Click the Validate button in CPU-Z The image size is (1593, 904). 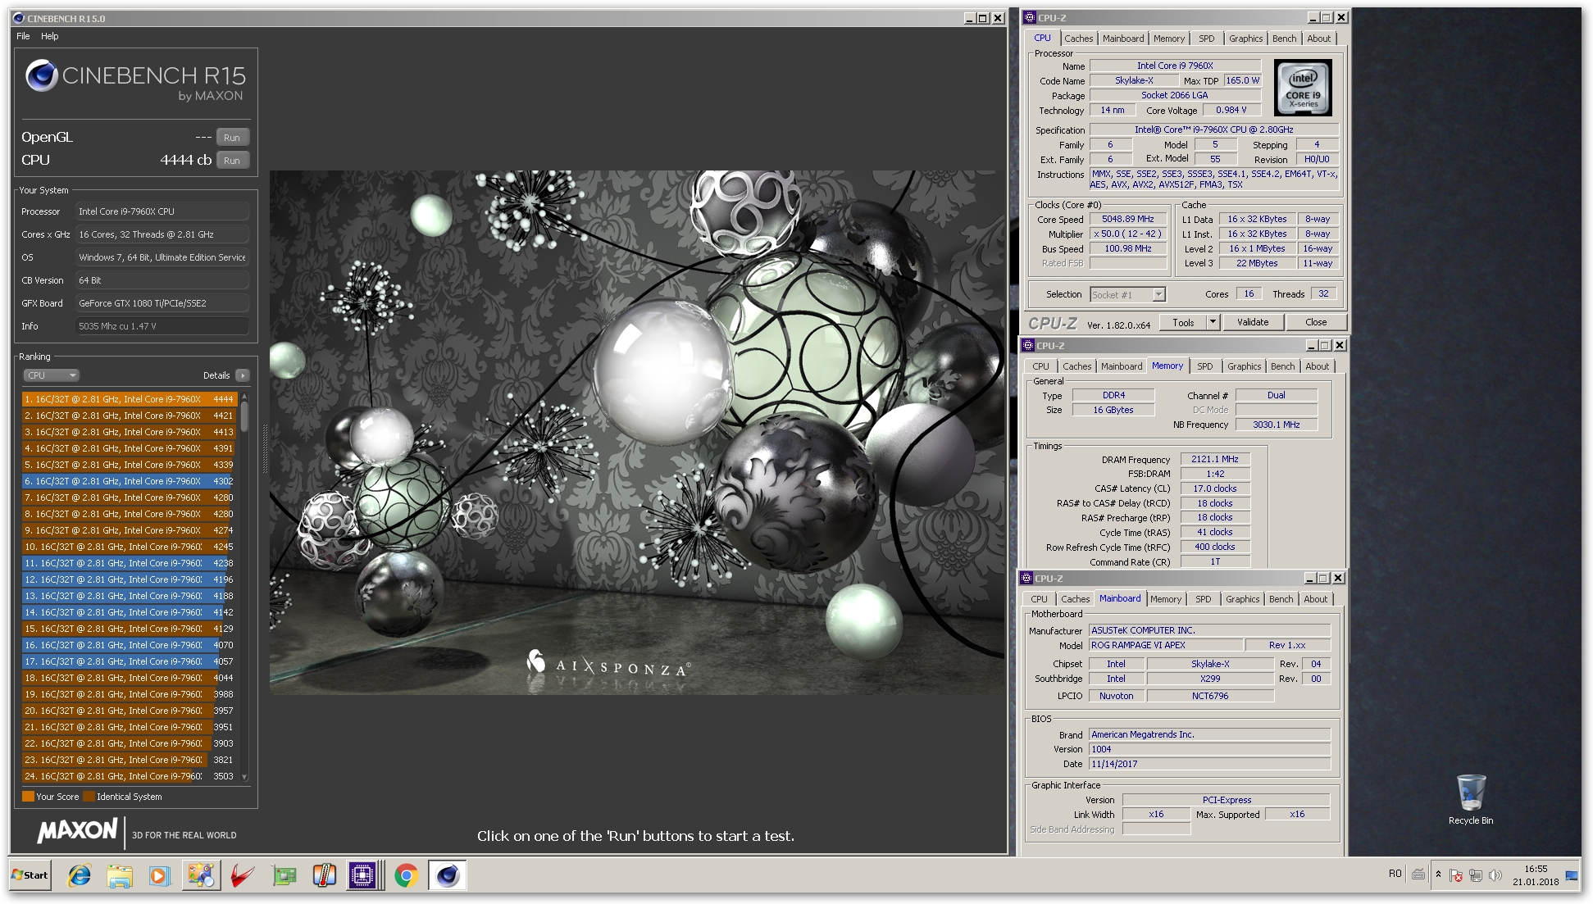[x=1252, y=322]
